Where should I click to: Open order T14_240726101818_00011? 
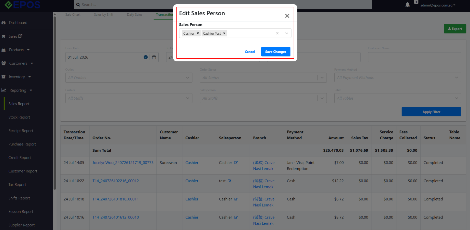tap(116, 199)
